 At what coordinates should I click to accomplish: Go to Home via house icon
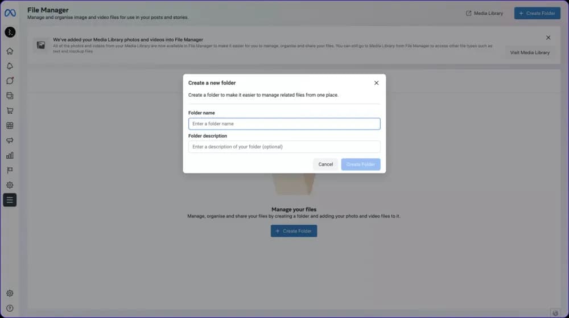point(10,51)
